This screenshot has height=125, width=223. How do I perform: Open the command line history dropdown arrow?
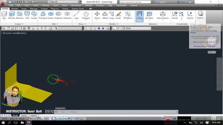coord(177,112)
